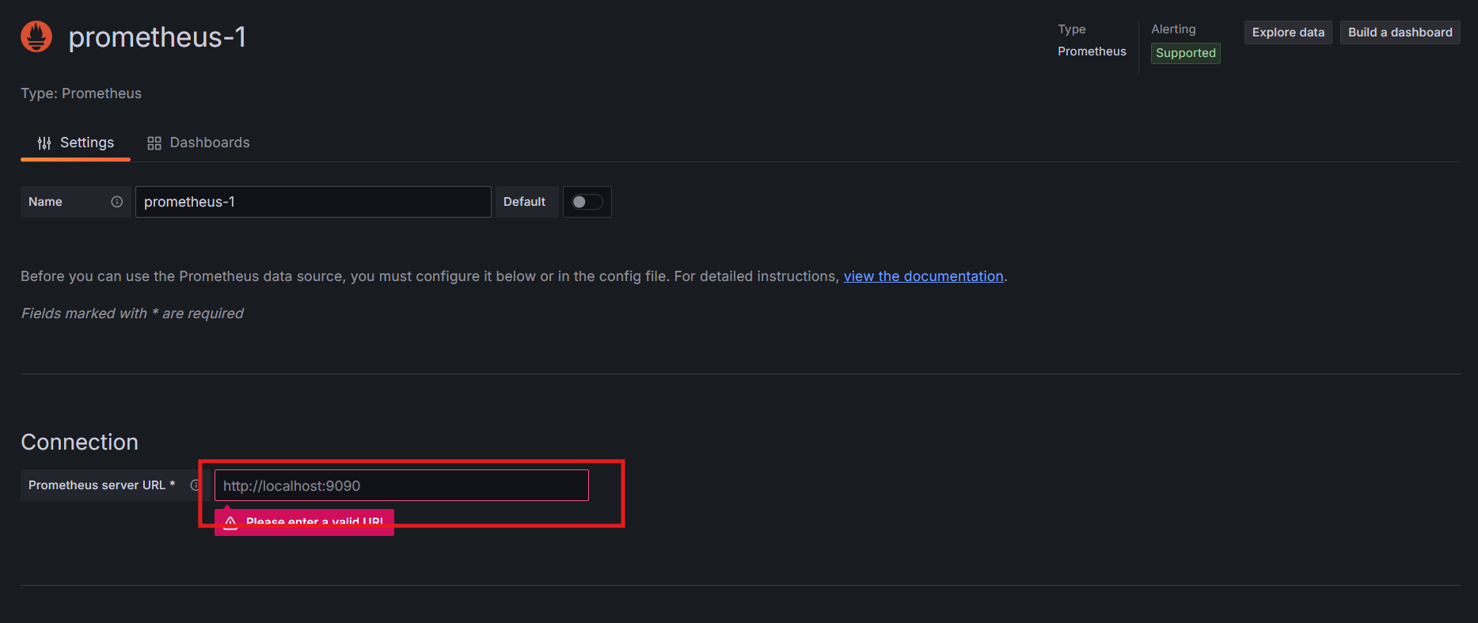Click the Type: Prometheus subtitle text

click(81, 93)
